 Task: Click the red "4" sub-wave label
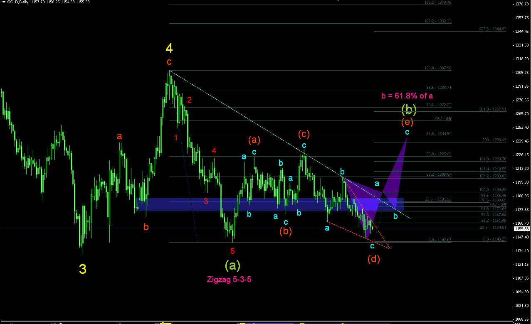pos(214,151)
